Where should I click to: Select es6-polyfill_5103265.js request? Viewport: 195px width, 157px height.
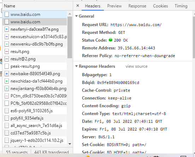pyautogui.click(x=35, y=111)
